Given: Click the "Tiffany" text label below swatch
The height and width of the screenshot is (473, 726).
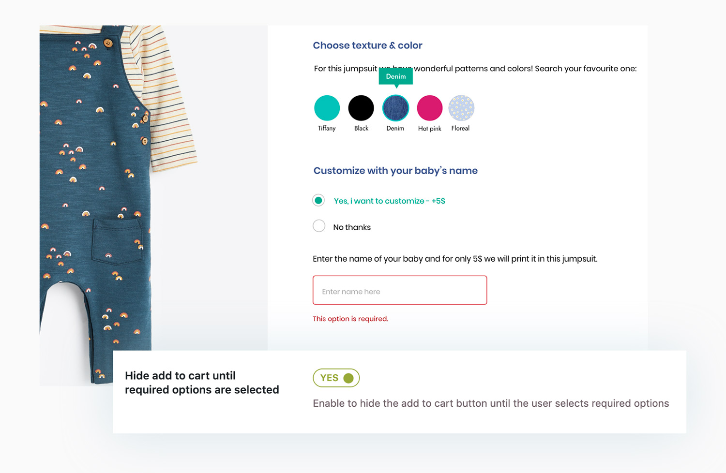Looking at the screenshot, I should coord(327,128).
